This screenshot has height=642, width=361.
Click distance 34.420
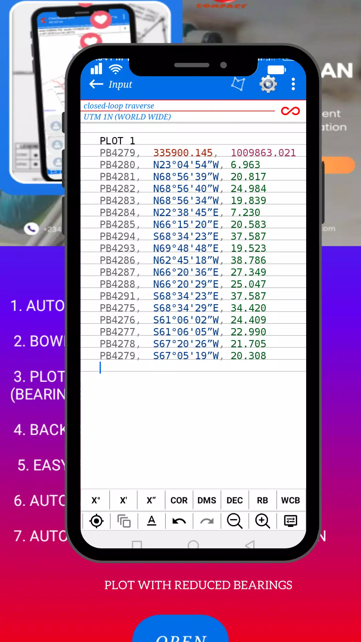click(248, 308)
